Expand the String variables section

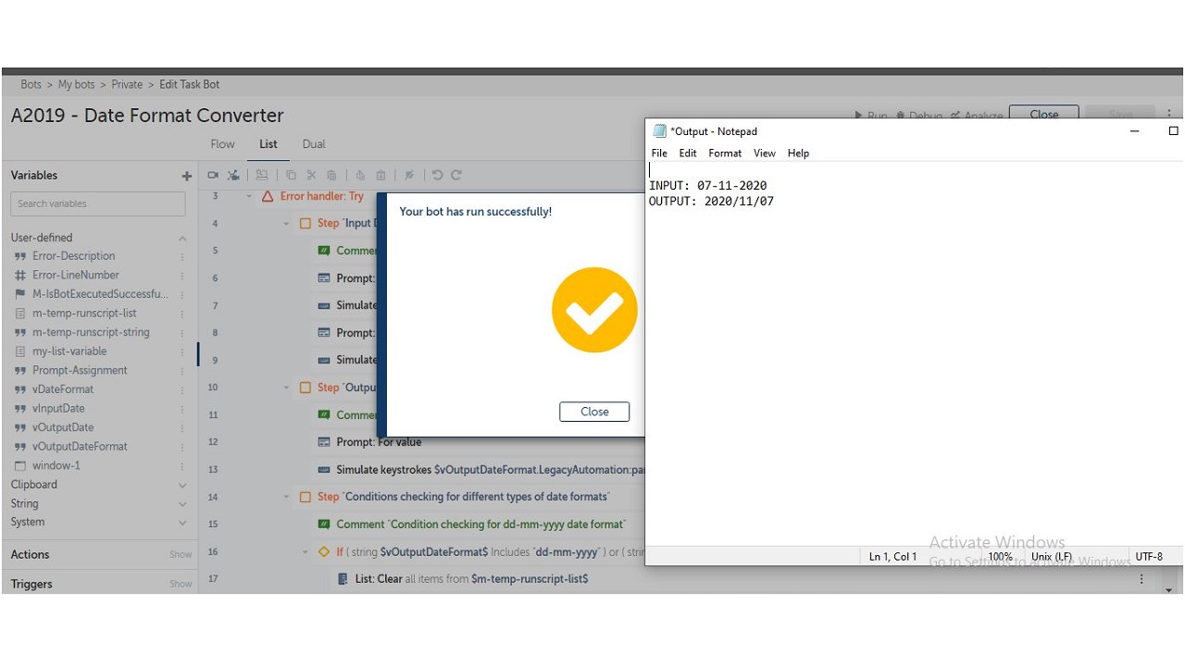pos(182,504)
